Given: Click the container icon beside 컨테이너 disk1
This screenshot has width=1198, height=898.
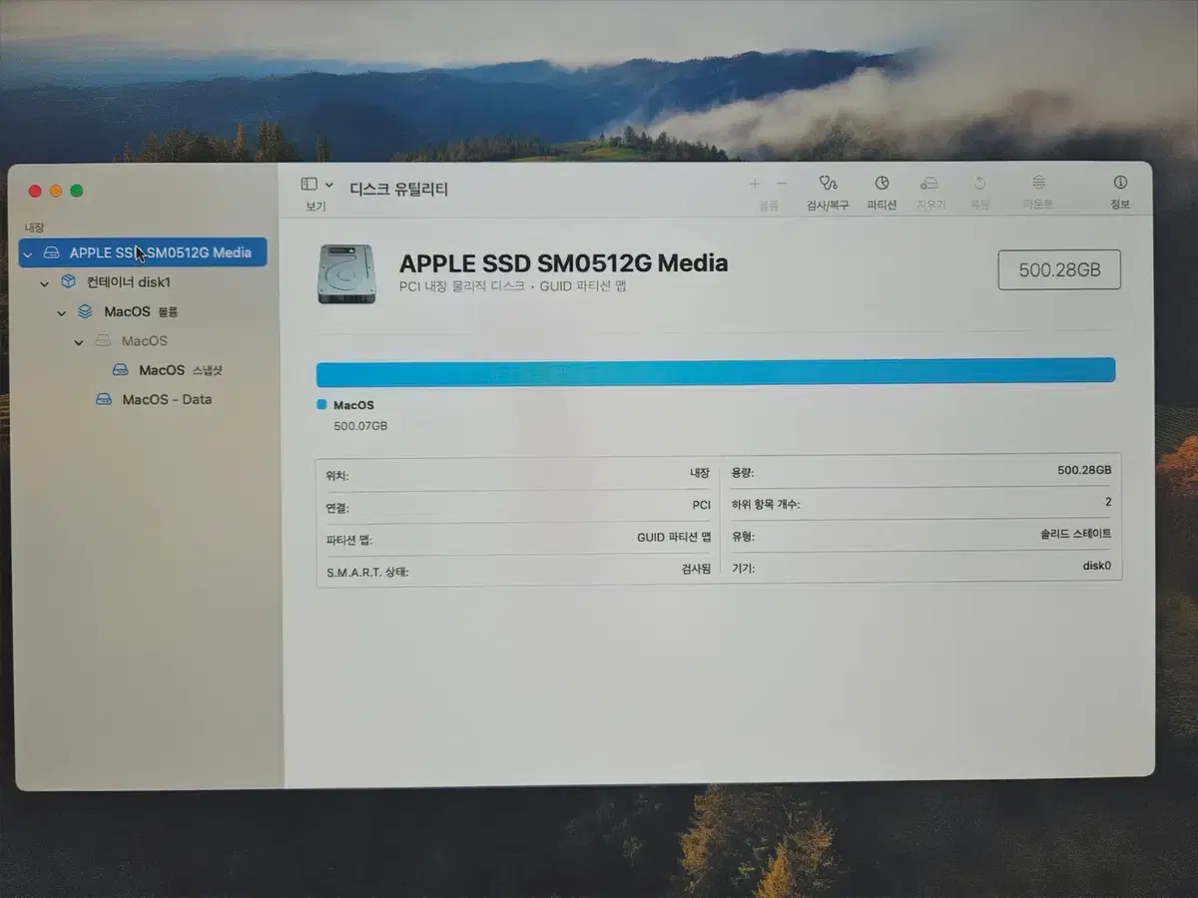Looking at the screenshot, I should 68,282.
